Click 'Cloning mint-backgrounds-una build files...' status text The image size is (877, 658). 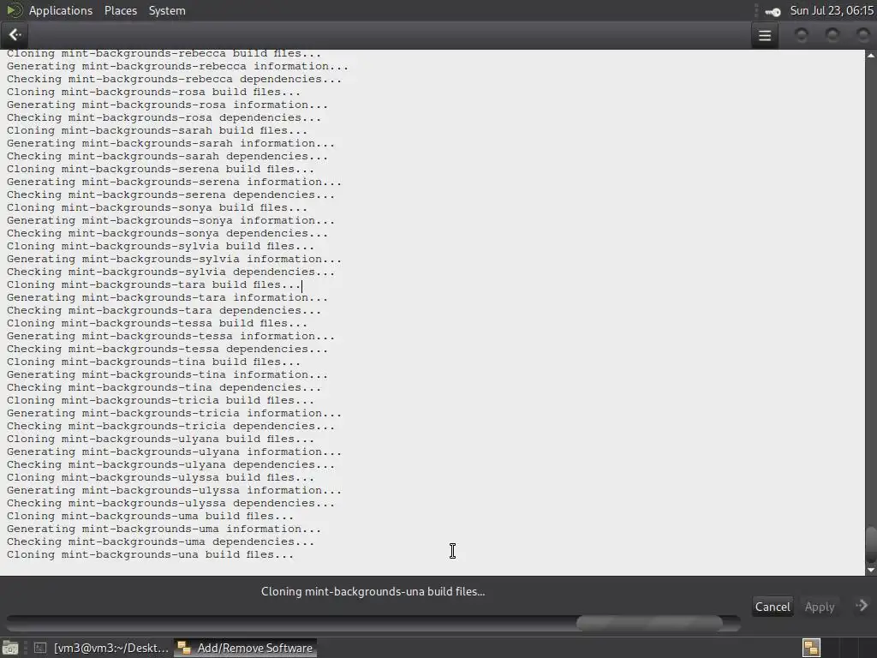tap(373, 591)
